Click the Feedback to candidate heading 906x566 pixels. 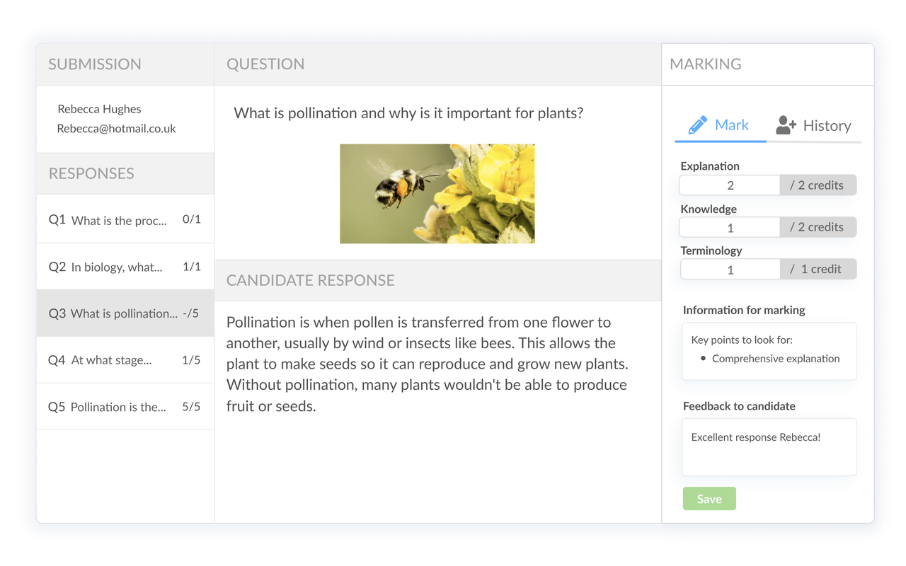[739, 406]
